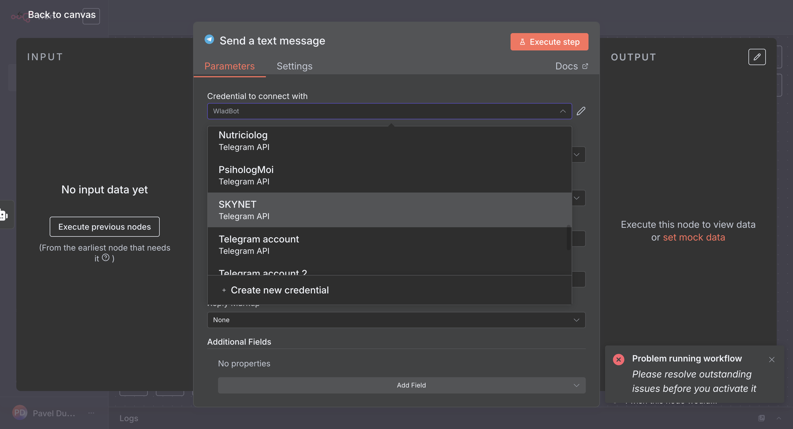The image size is (793, 429).
Task: Click the red error icon in notification
Action: click(x=618, y=359)
